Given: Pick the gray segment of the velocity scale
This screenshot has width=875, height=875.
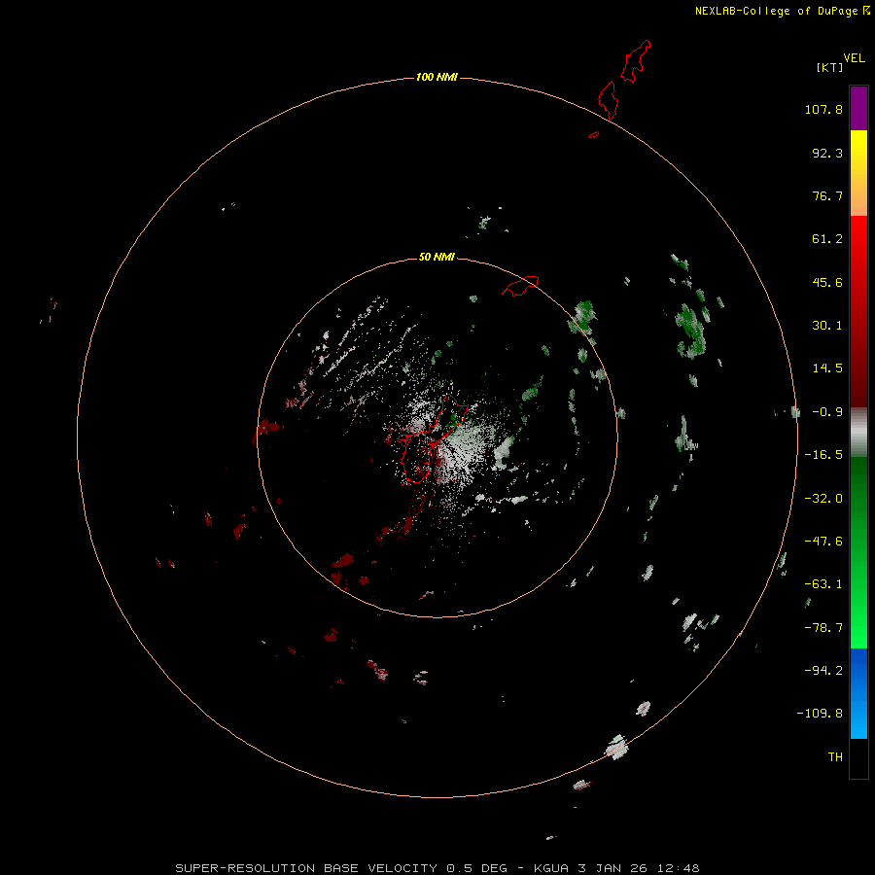Looking at the screenshot, I should [858, 433].
